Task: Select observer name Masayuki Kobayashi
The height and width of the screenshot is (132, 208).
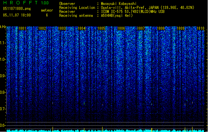Action: [119, 4]
